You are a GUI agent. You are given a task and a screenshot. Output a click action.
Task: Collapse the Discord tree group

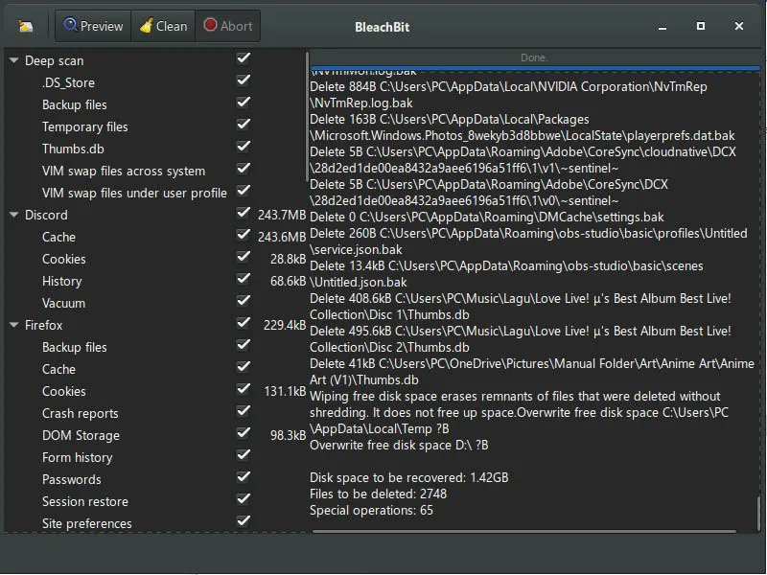coord(14,215)
